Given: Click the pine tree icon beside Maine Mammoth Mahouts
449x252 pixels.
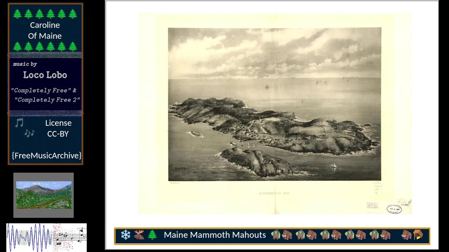Looking at the screenshot, I should pyautogui.click(x=152, y=235).
